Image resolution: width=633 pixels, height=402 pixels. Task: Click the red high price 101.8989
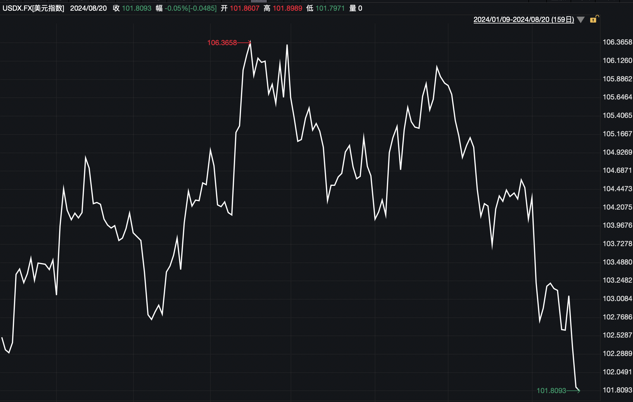coord(287,8)
